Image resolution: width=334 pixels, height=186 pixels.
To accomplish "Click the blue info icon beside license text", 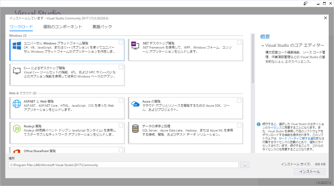I will click(259, 124).
